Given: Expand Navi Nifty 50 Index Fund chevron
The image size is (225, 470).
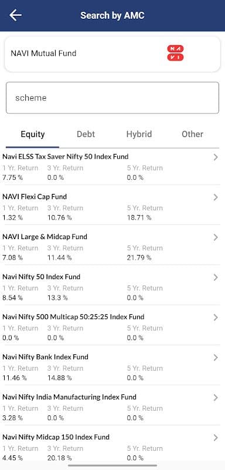Looking at the screenshot, I should pos(216,277).
